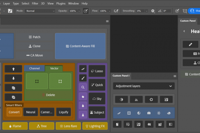This screenshot has height=133, width=200.
Task: Click the brush angle 0° field
Action: coord(167,11)
